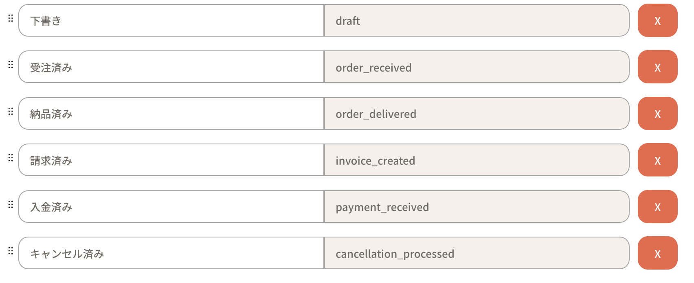Select the draft value field
Viewport: 694px width, 283px height.
[477, 21]
